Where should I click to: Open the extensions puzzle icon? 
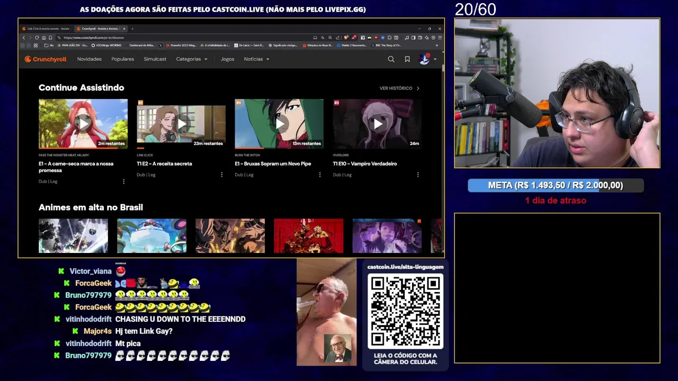pyautogui.click(x=389, y=38)
